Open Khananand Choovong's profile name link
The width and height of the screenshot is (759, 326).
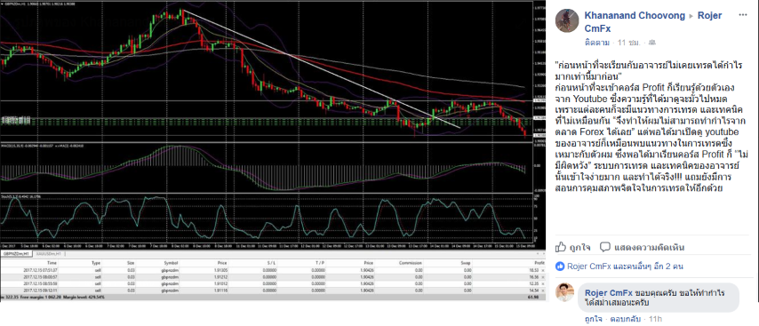(635, 16)
